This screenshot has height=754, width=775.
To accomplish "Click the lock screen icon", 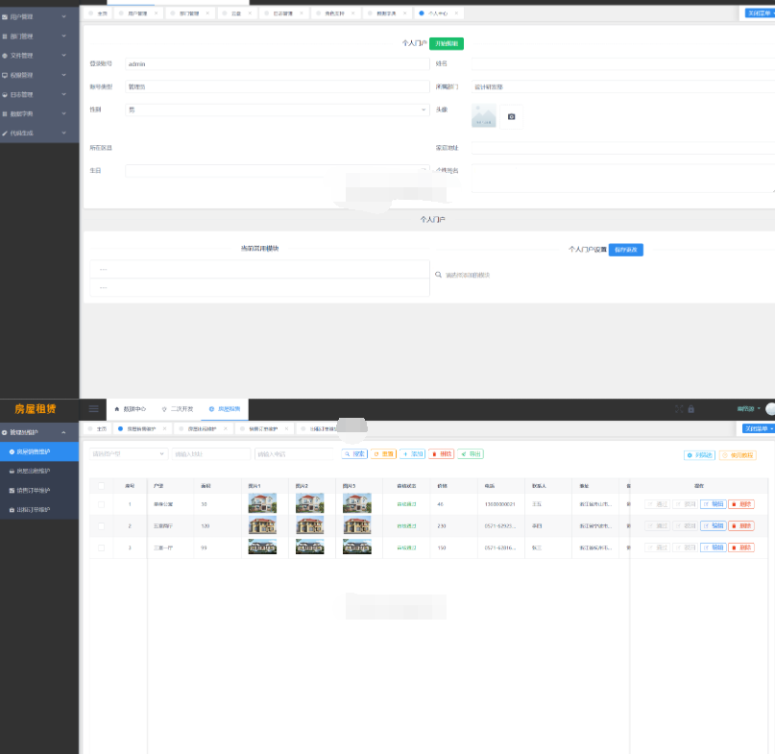I will point(691,408).
